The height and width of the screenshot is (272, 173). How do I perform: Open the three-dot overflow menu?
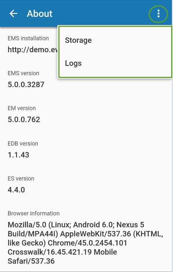tap(158, 14)
